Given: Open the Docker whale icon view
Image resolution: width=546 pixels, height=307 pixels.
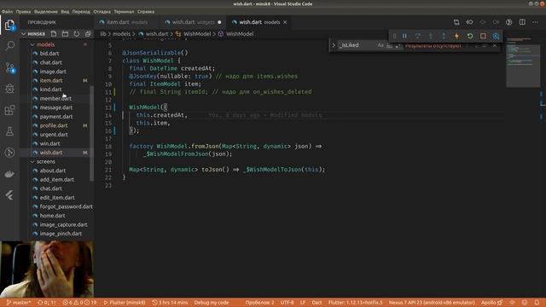Looking at the screenshot, I should 9,174.
